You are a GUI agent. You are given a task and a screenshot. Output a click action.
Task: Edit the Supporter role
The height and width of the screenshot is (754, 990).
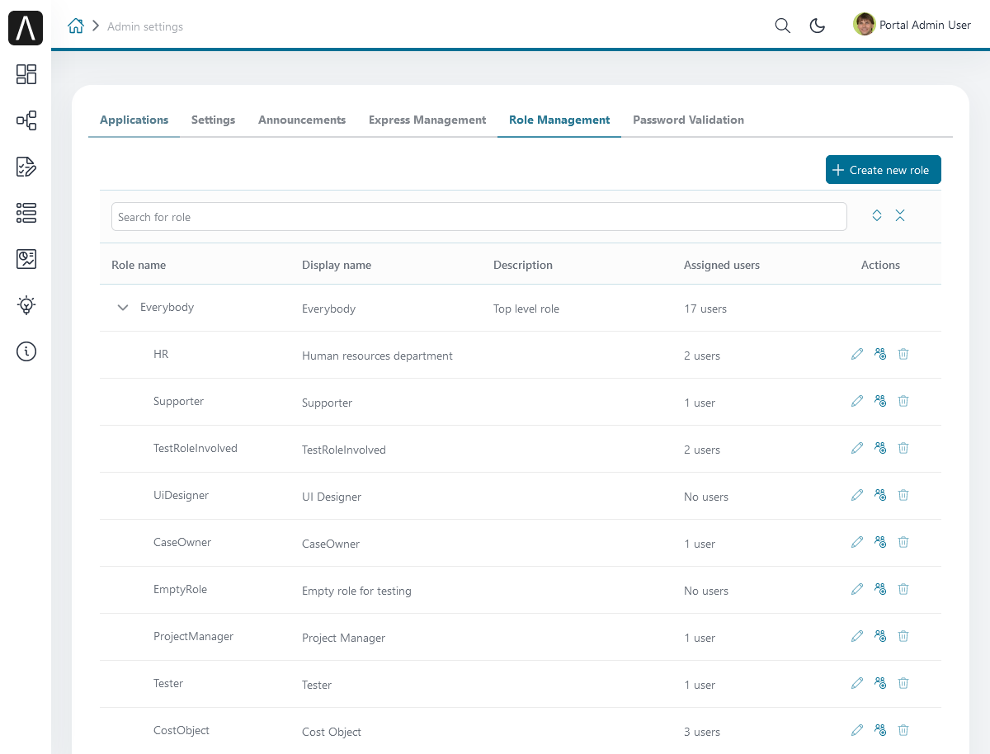[857, 401]
